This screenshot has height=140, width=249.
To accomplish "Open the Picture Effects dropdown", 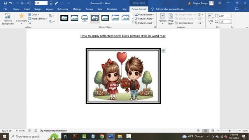I will click(x=144, y=19).
